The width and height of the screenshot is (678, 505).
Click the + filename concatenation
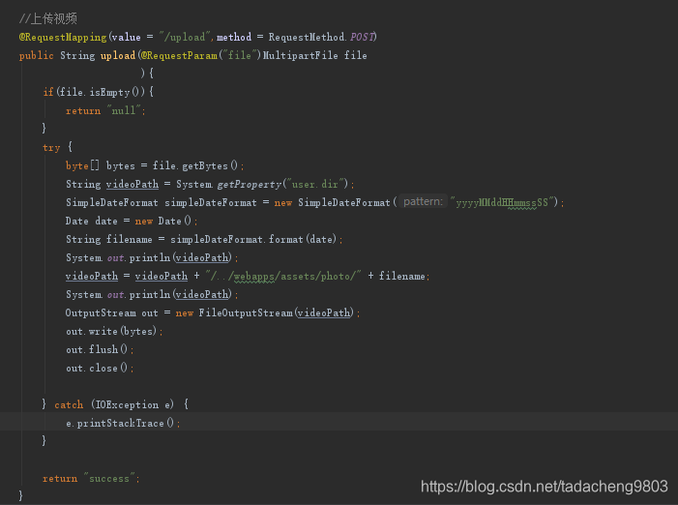397,276
